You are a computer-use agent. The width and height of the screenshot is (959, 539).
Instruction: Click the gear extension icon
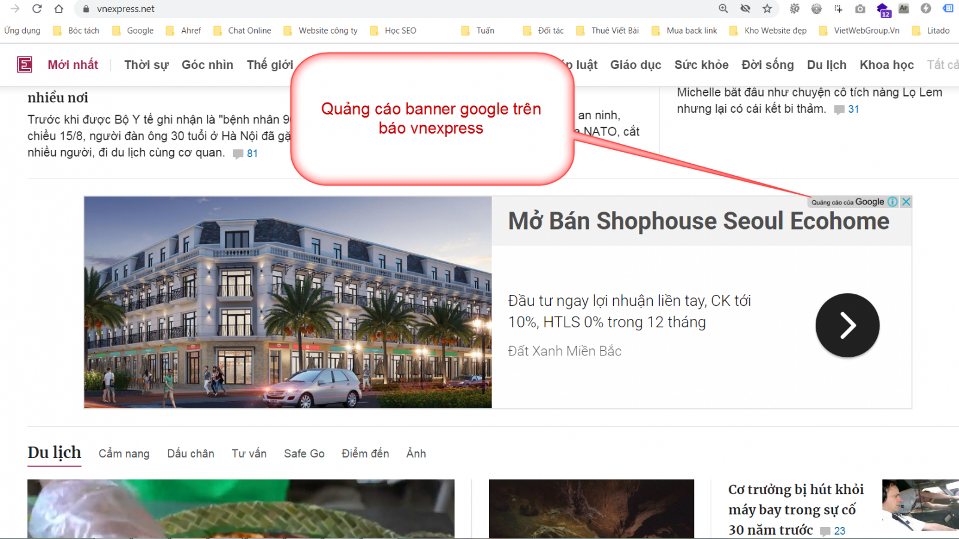[816, 8]
